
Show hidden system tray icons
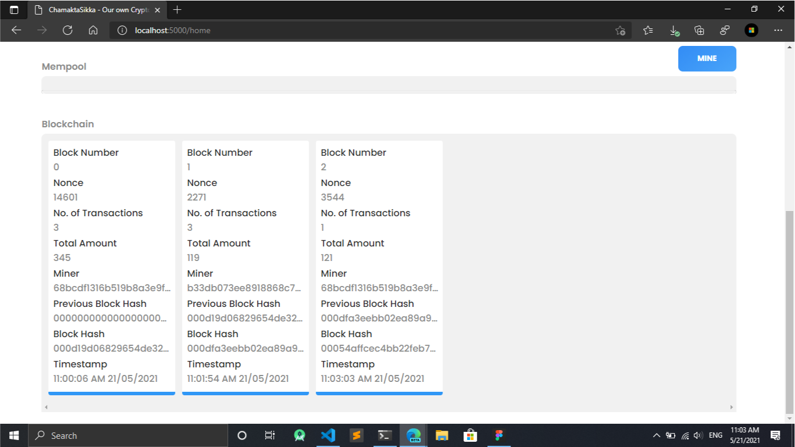click(x=657, y=435)
